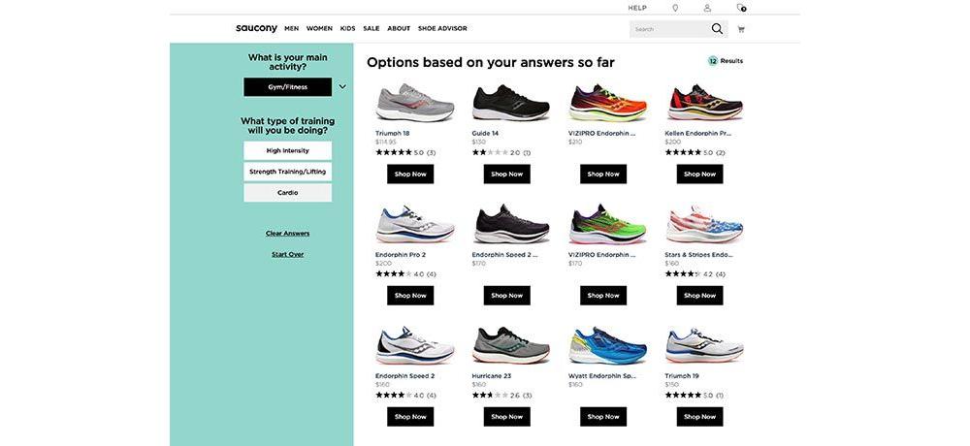Screen dimensions: 970x446
Task: Open the SHOE ADVISOR menu
Action: pos(442,28)
